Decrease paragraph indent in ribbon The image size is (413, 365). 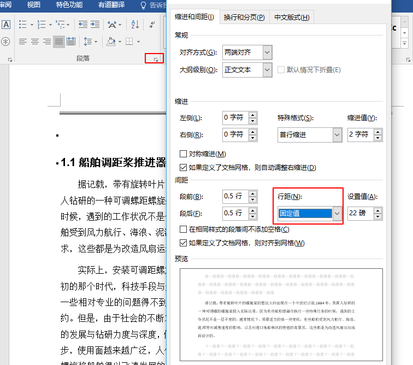tap(83, 25)
